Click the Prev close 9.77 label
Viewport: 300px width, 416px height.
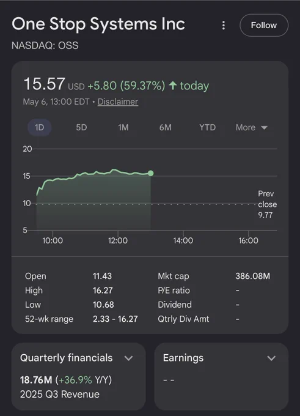tap(267, 204)
